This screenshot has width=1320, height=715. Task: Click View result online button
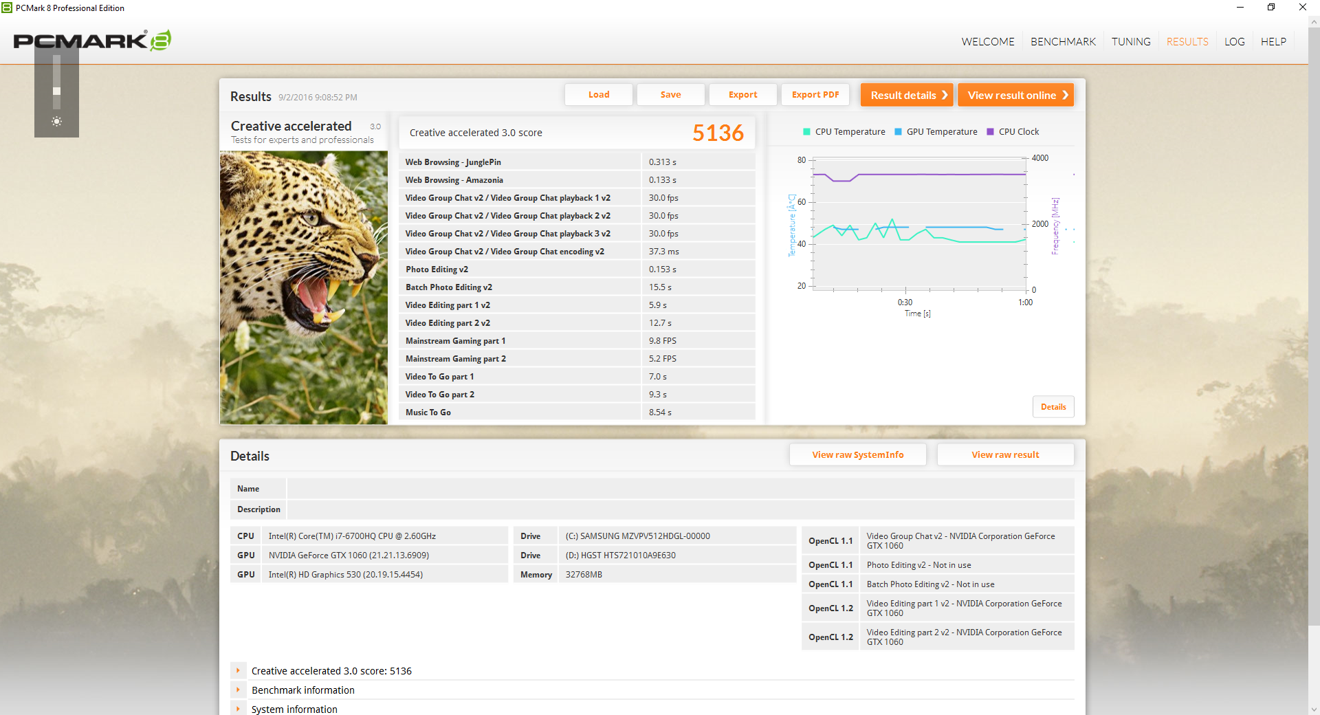pyautogui.click(x=1016, y=95)
